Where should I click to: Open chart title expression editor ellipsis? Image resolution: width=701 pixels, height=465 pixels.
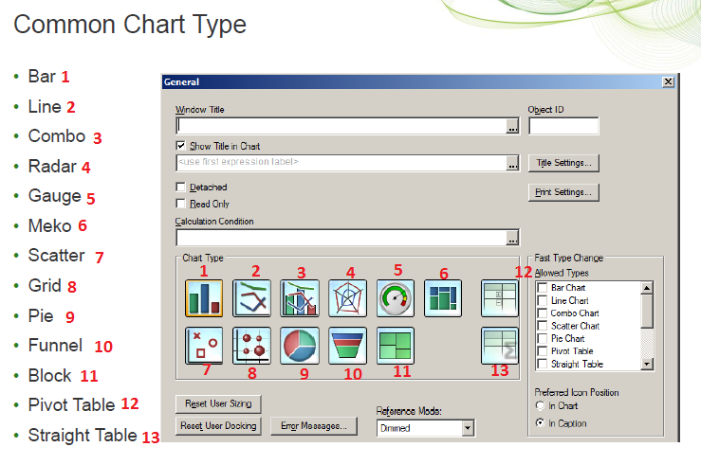coord(513,163)
